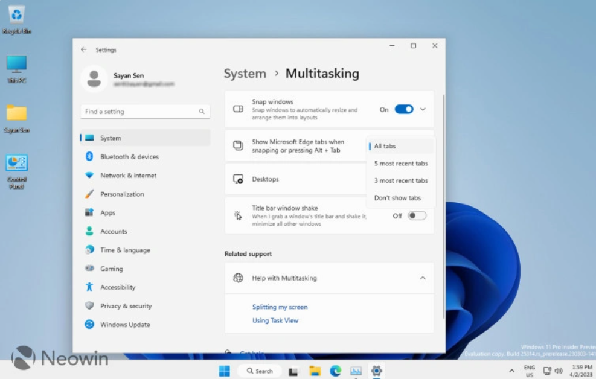Go back using the Settings back arrow
Screen dimensions: 596x379
[x=83, y=49]
